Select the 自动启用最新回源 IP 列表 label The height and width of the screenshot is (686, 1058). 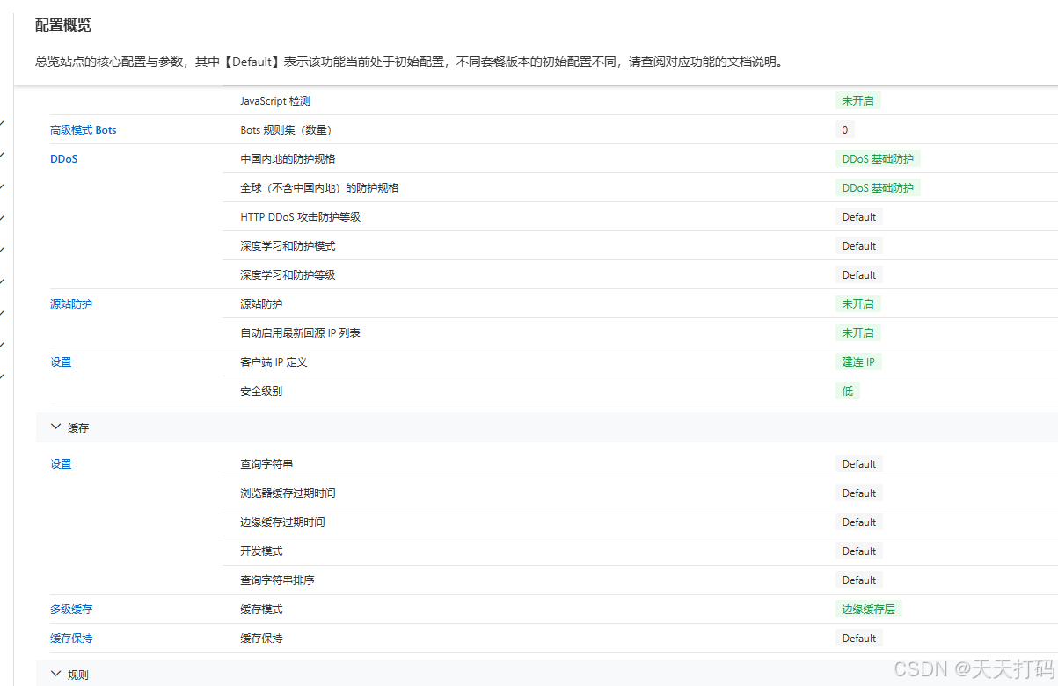coord(301,333)
